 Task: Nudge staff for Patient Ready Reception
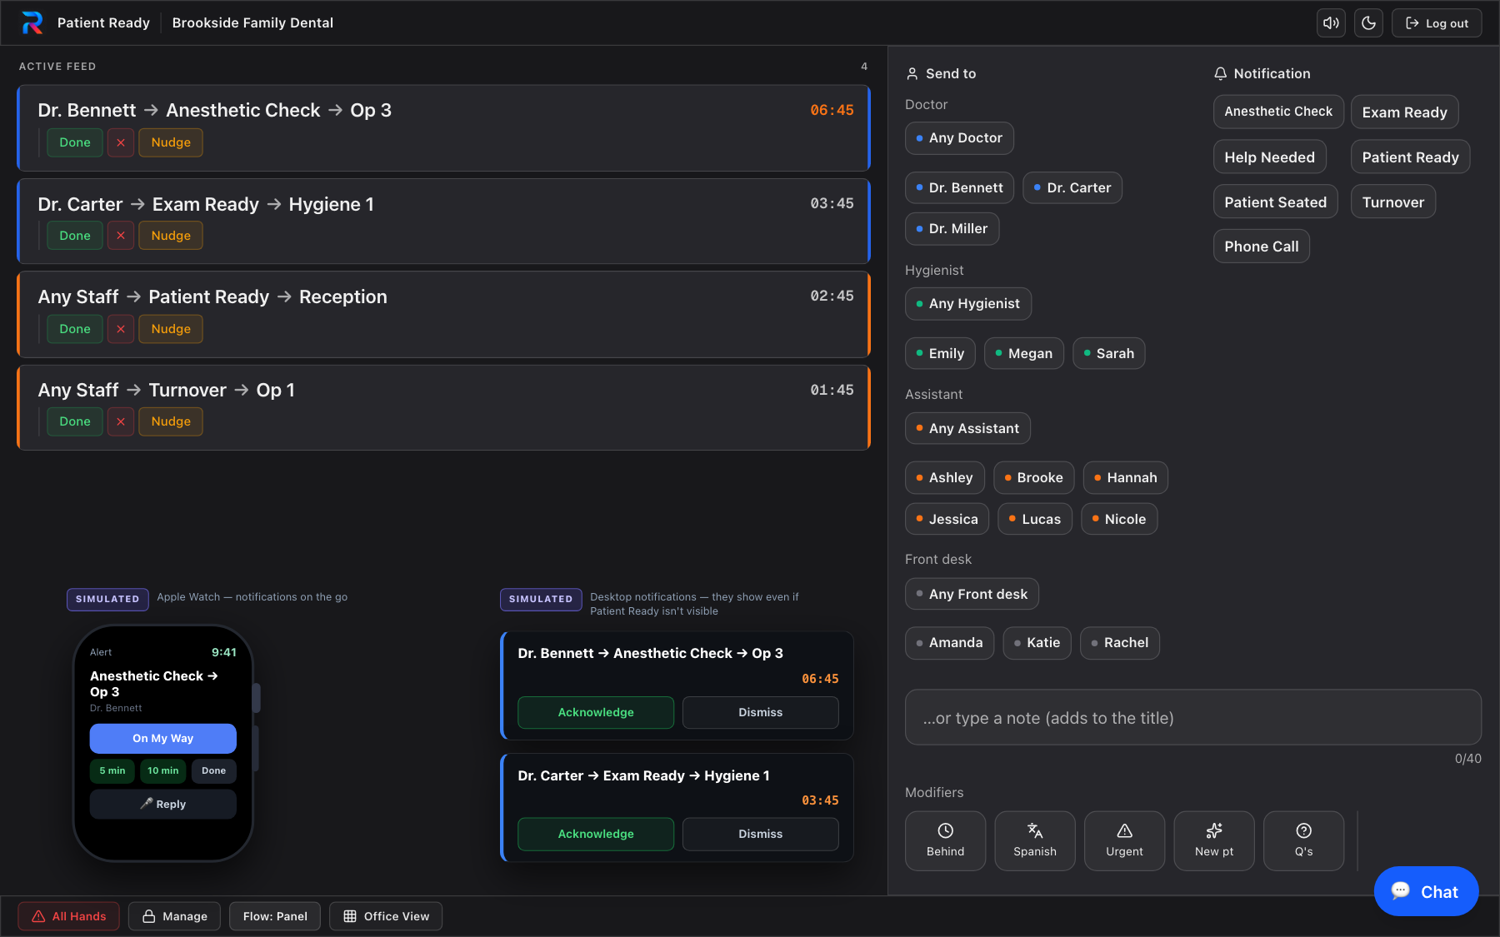pyautogui.click(x=171, y=329)
